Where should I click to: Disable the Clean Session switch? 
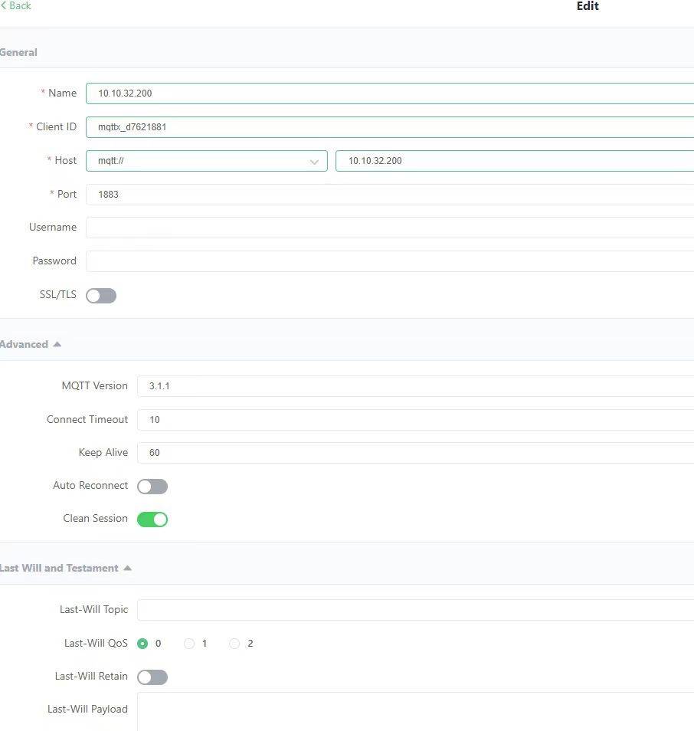pyautogui.click(x=152, y=520)
